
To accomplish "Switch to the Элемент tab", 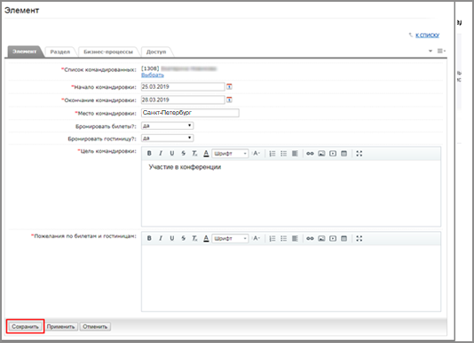I will [25, 52].
